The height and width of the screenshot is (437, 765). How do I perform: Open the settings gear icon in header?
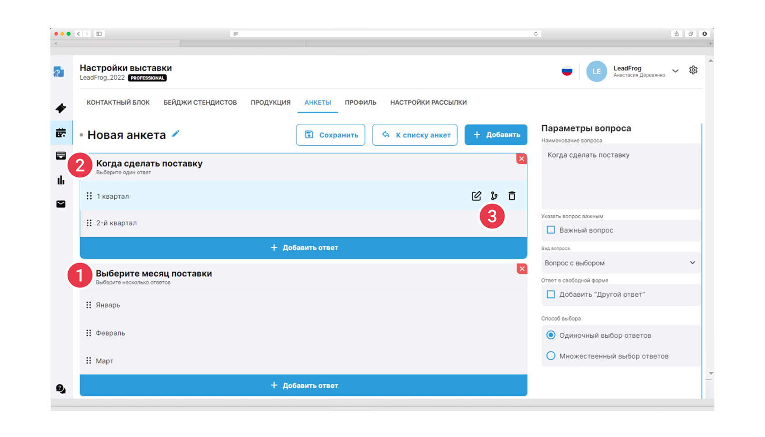[x=693, y=70]
